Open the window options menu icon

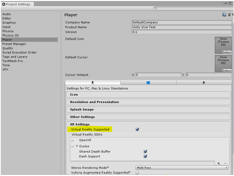(x=225, y=3)
